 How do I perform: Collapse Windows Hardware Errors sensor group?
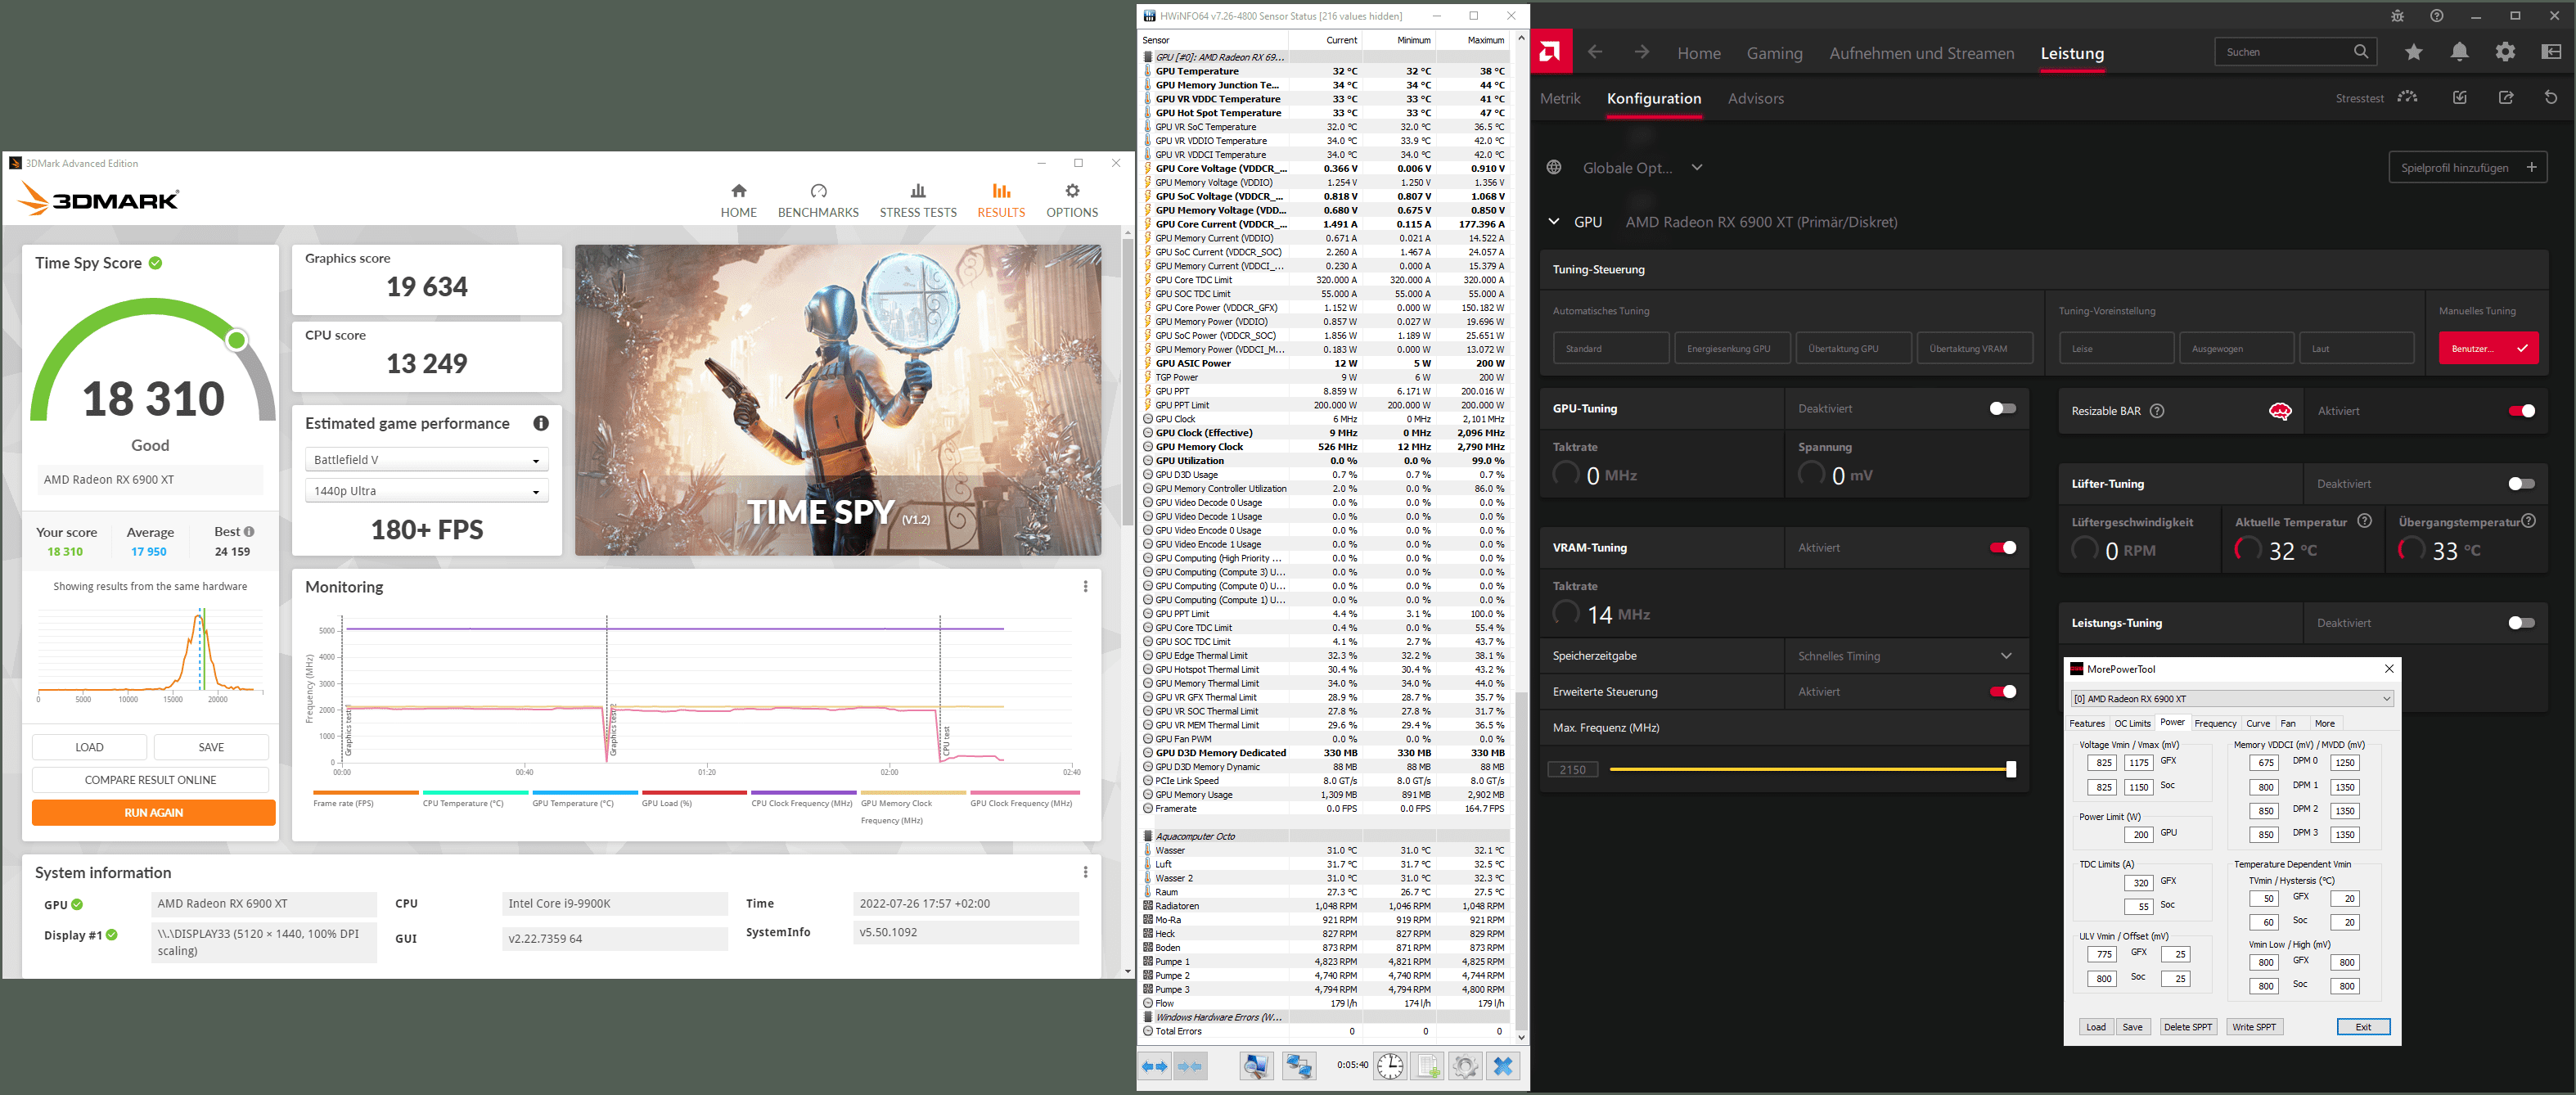[1147, 1017]
